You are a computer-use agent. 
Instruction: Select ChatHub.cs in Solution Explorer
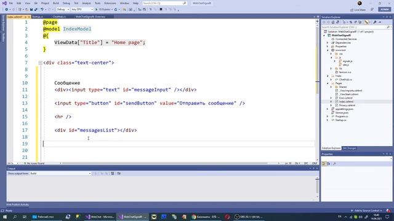pyautogui.click(x=345, y=80)
